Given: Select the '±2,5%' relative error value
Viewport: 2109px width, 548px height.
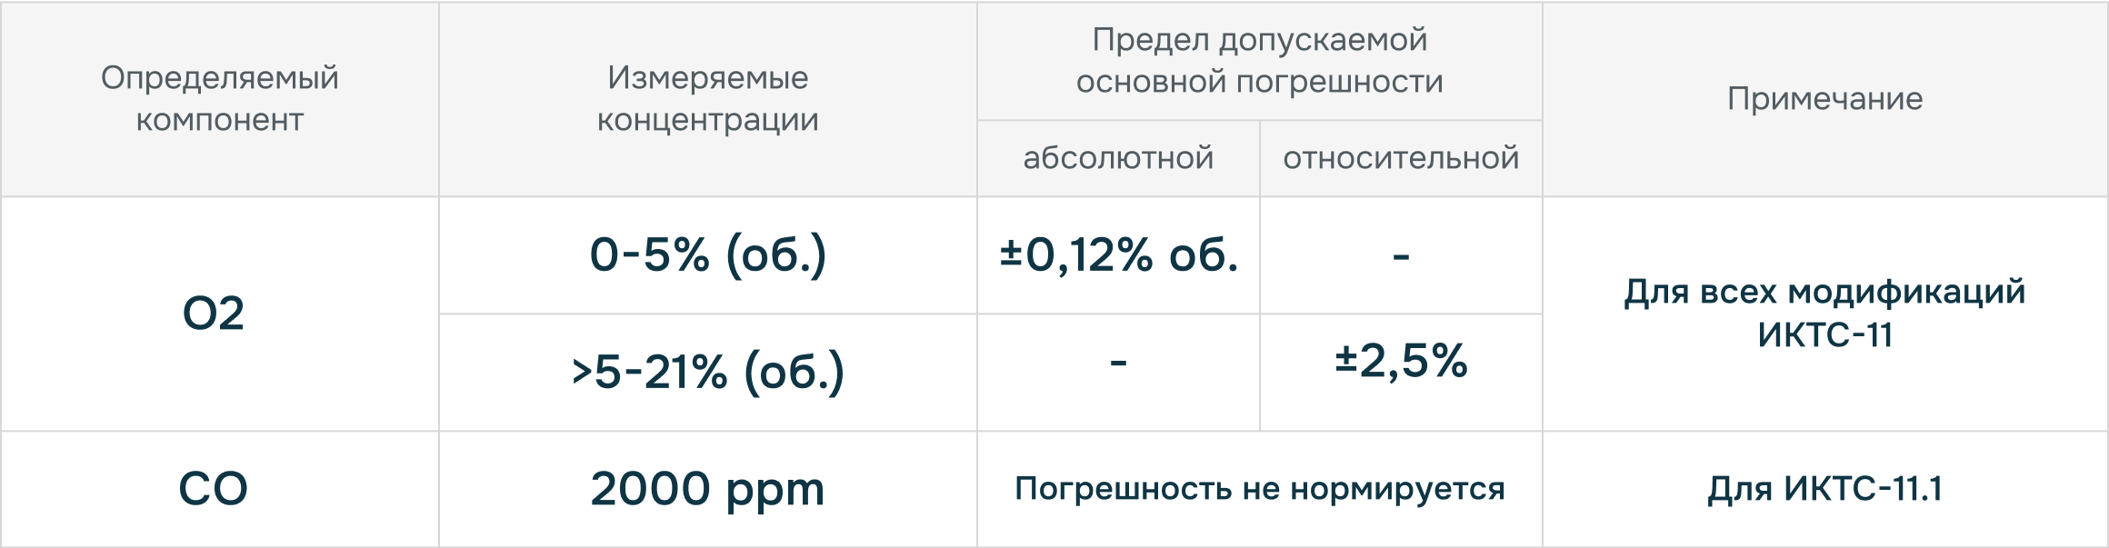Looking at the screenshot, I should [1402, 362].
